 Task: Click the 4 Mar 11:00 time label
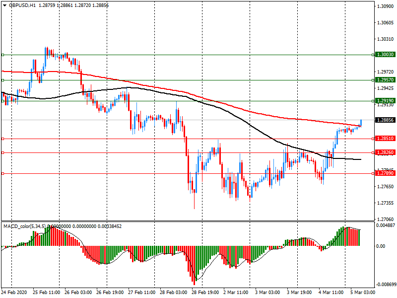point(331,292)
